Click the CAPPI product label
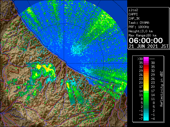Screen dimensions: 170x127 click(133, 14)
